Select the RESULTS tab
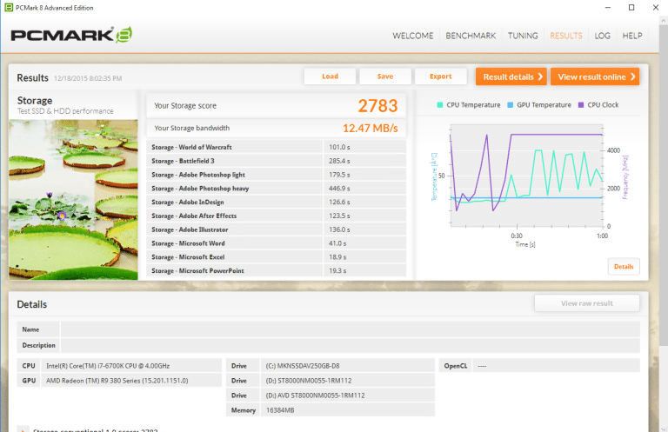This screenshot has width=668, height=432. (x=565, y=36)
